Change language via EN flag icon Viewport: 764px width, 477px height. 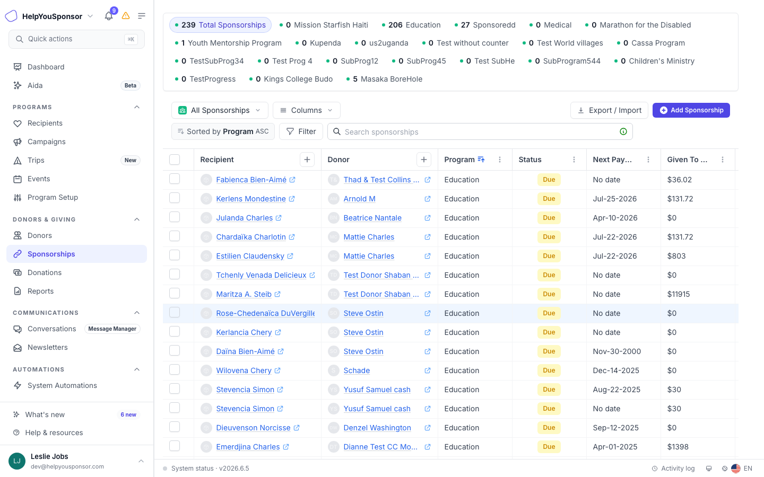tap(736, 469)
